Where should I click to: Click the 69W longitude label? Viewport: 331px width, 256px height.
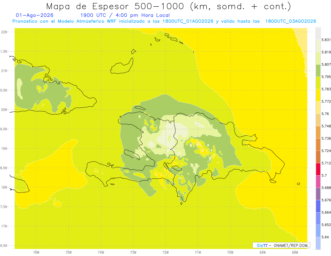263,252
